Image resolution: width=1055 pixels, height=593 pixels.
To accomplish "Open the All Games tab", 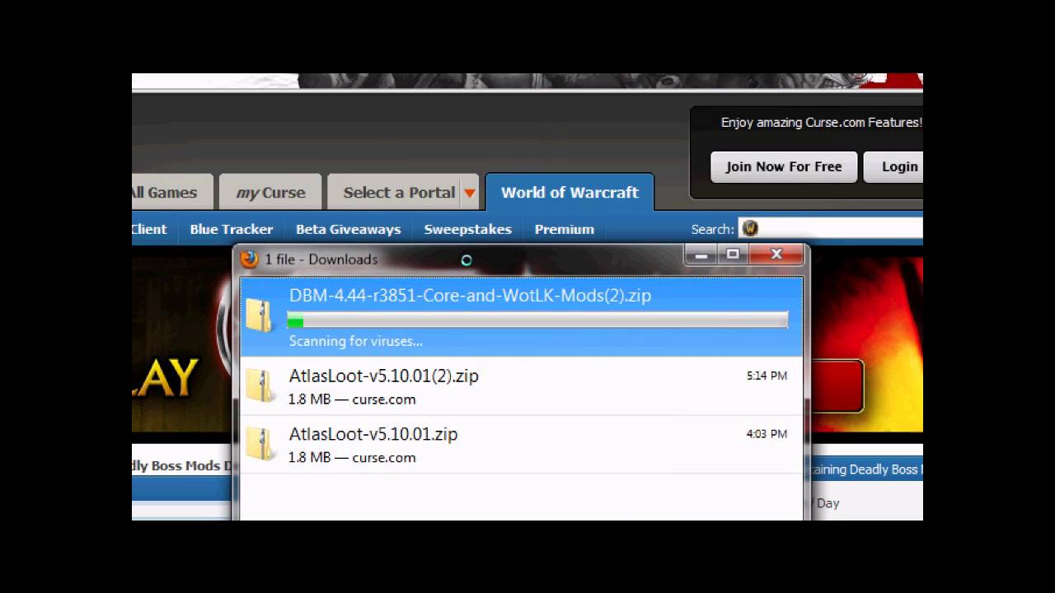I will [171, 193].
